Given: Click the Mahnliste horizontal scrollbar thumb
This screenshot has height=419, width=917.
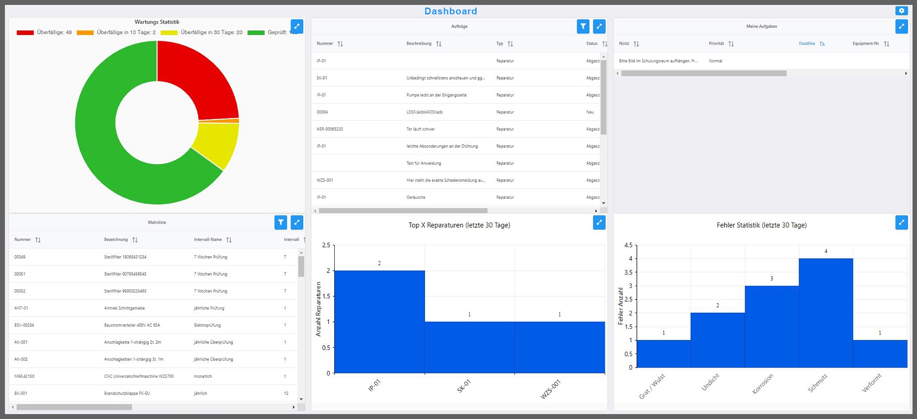Looking at the screenshot, I should pos(74,407).
